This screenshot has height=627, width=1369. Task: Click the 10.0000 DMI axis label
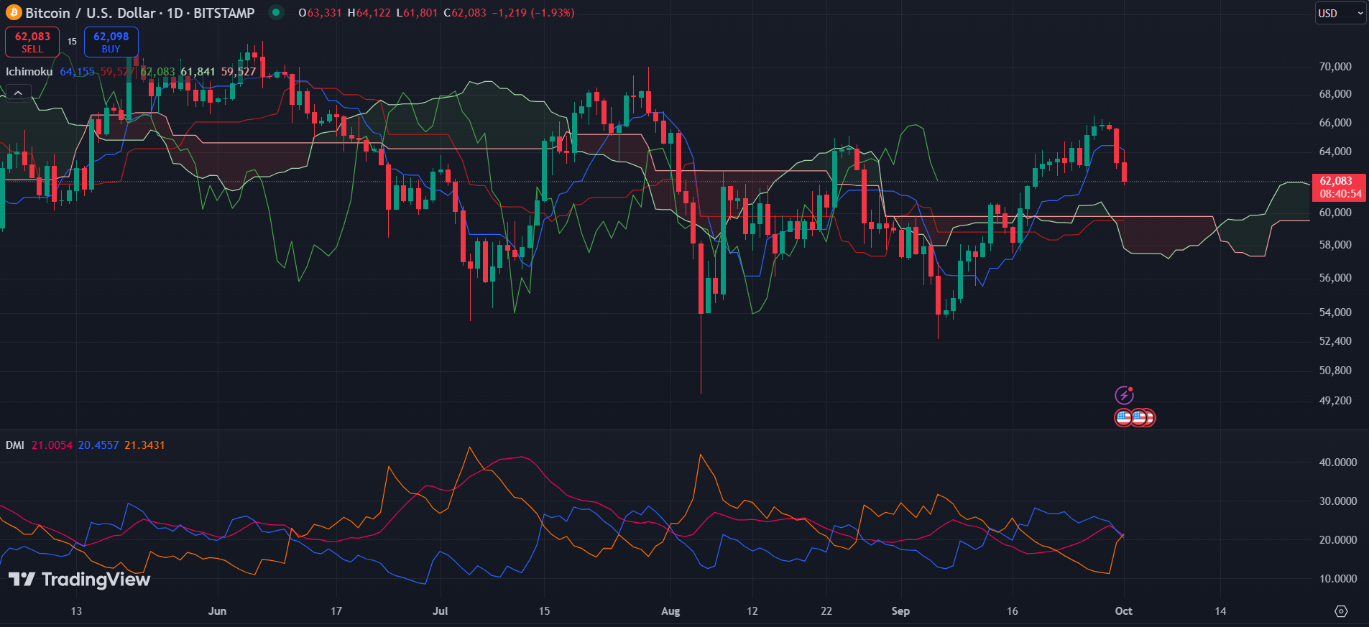point(1338,579)
